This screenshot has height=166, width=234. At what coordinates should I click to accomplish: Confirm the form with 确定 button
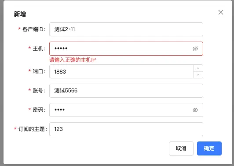click(x=209, y=148)
